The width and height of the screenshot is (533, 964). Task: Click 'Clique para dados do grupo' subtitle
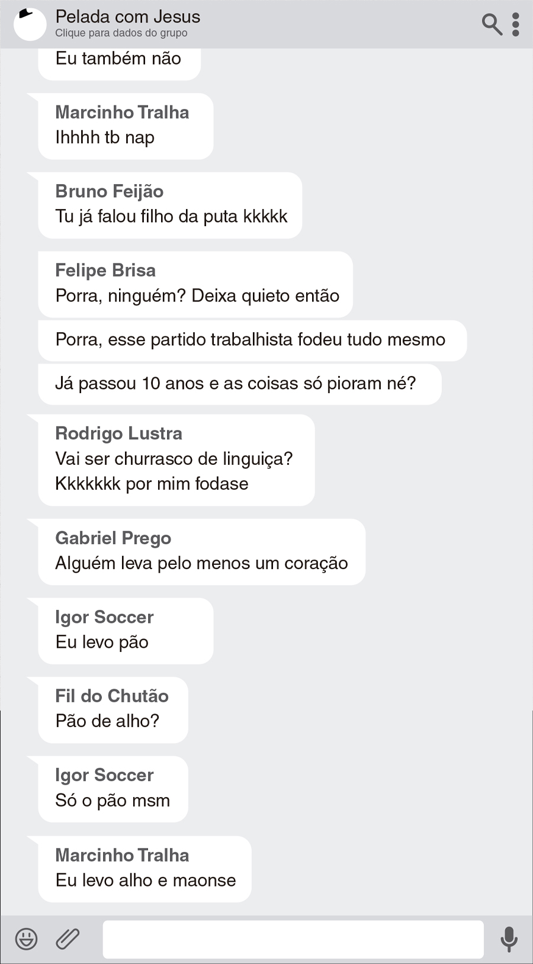(x=121, y=33)
